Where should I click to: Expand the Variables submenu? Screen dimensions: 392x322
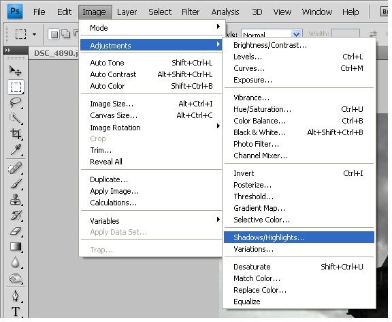151,221
